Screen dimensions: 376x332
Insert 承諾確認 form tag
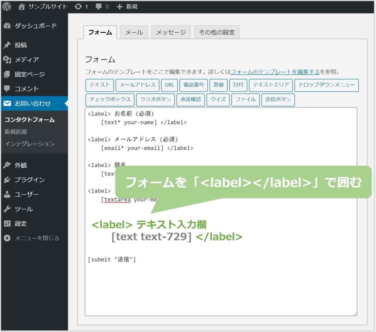point(191,100)
